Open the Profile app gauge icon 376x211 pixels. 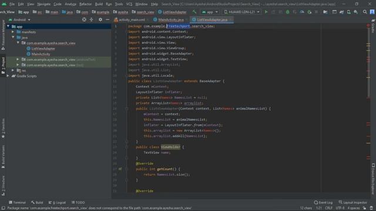coord(302,12)
